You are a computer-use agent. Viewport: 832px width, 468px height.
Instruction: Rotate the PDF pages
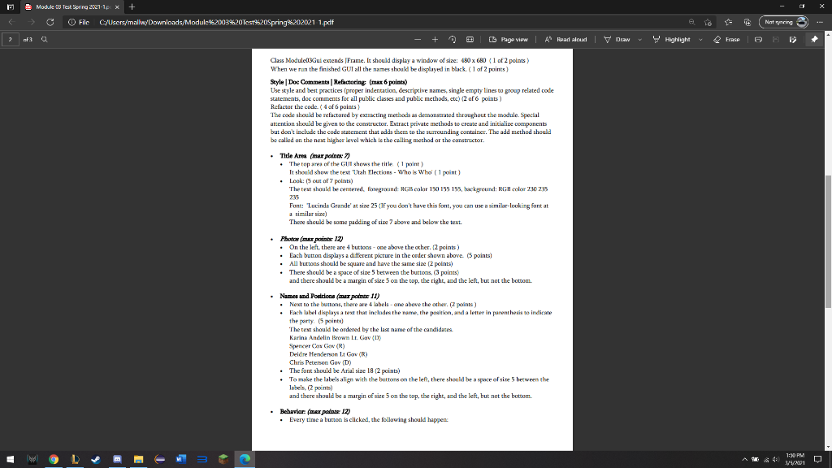452,39
